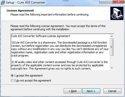Go back with the '< Back' button
This screenshot has width=125, height=97.
click(x=73, y=91)
